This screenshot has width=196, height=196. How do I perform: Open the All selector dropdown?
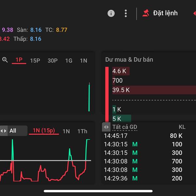pyautogui.click(x=14, y=131)
